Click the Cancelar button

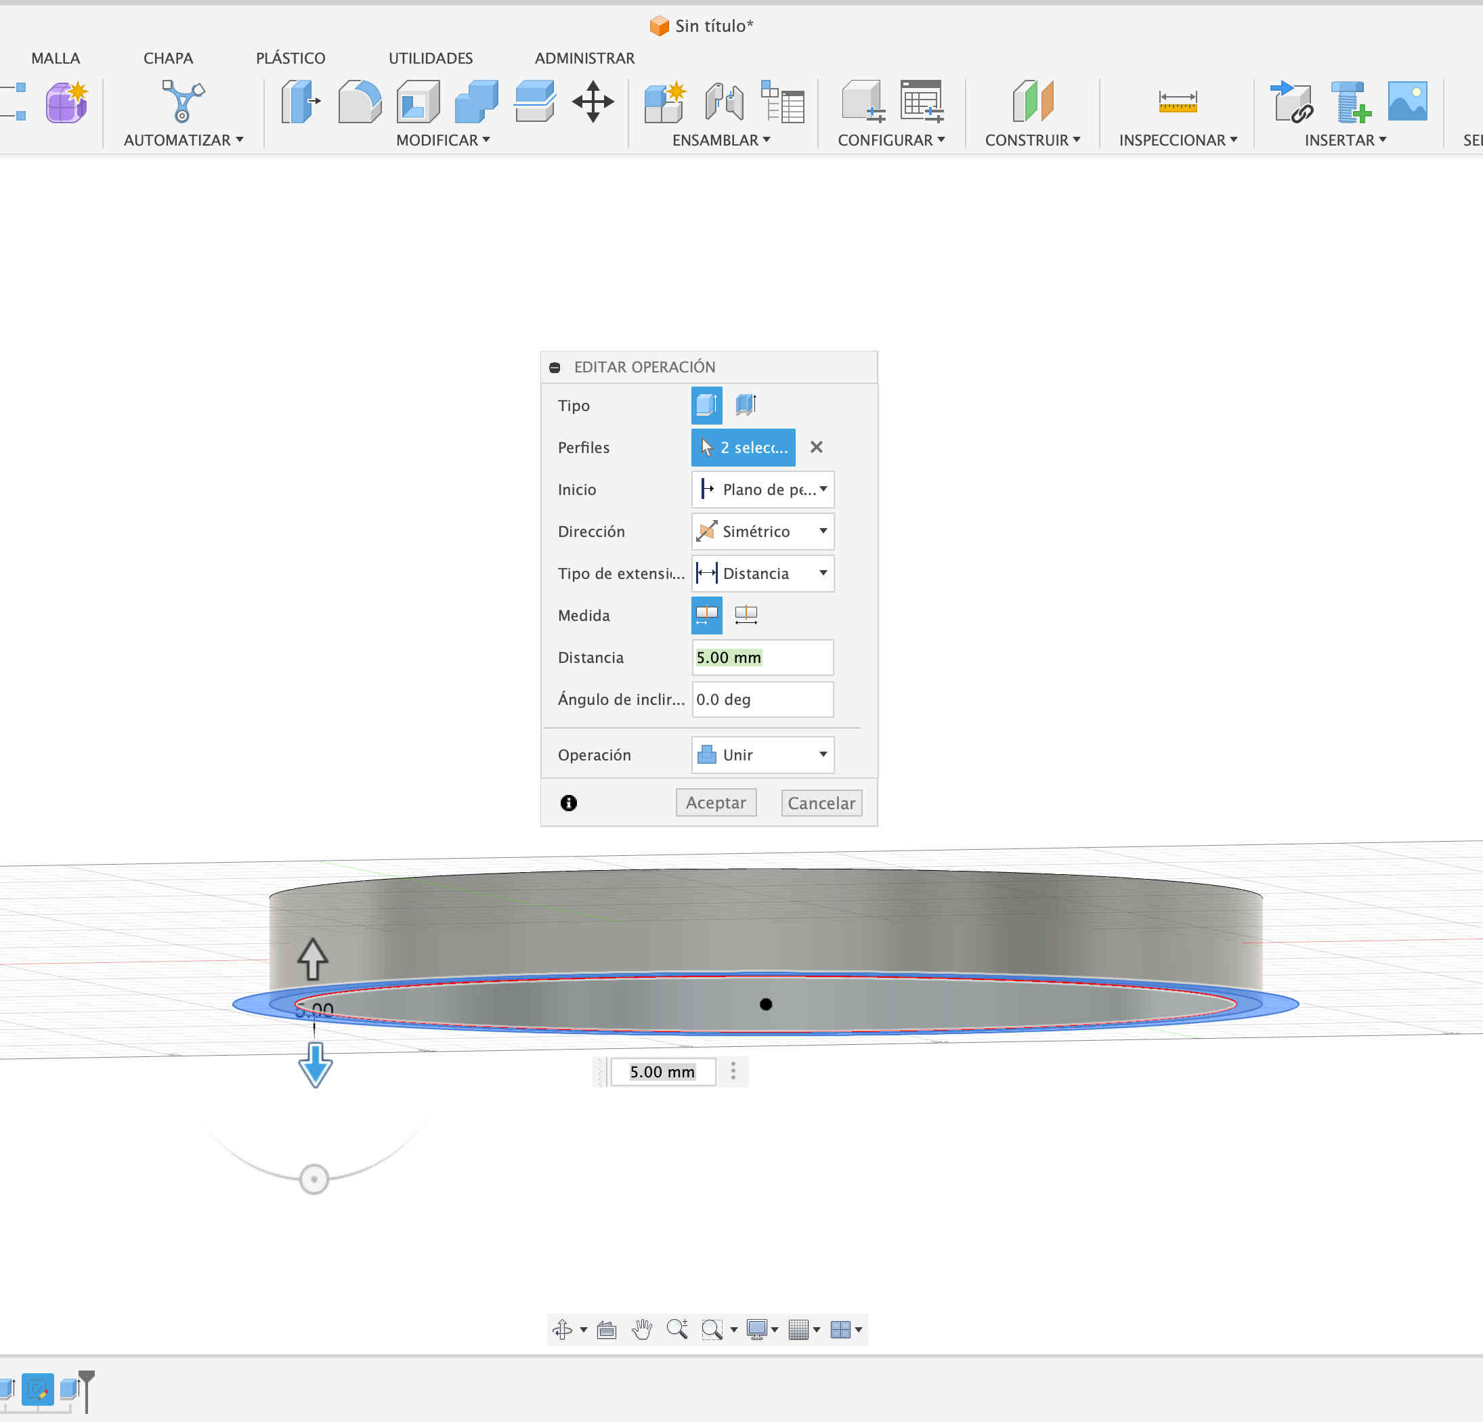coord(821,802)
